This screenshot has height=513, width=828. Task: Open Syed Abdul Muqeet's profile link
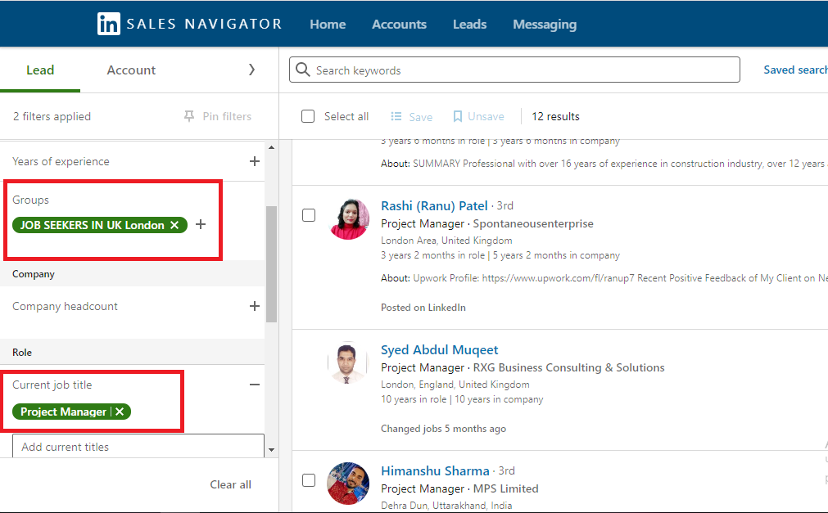pyautogui.click(x=439, y=350)
